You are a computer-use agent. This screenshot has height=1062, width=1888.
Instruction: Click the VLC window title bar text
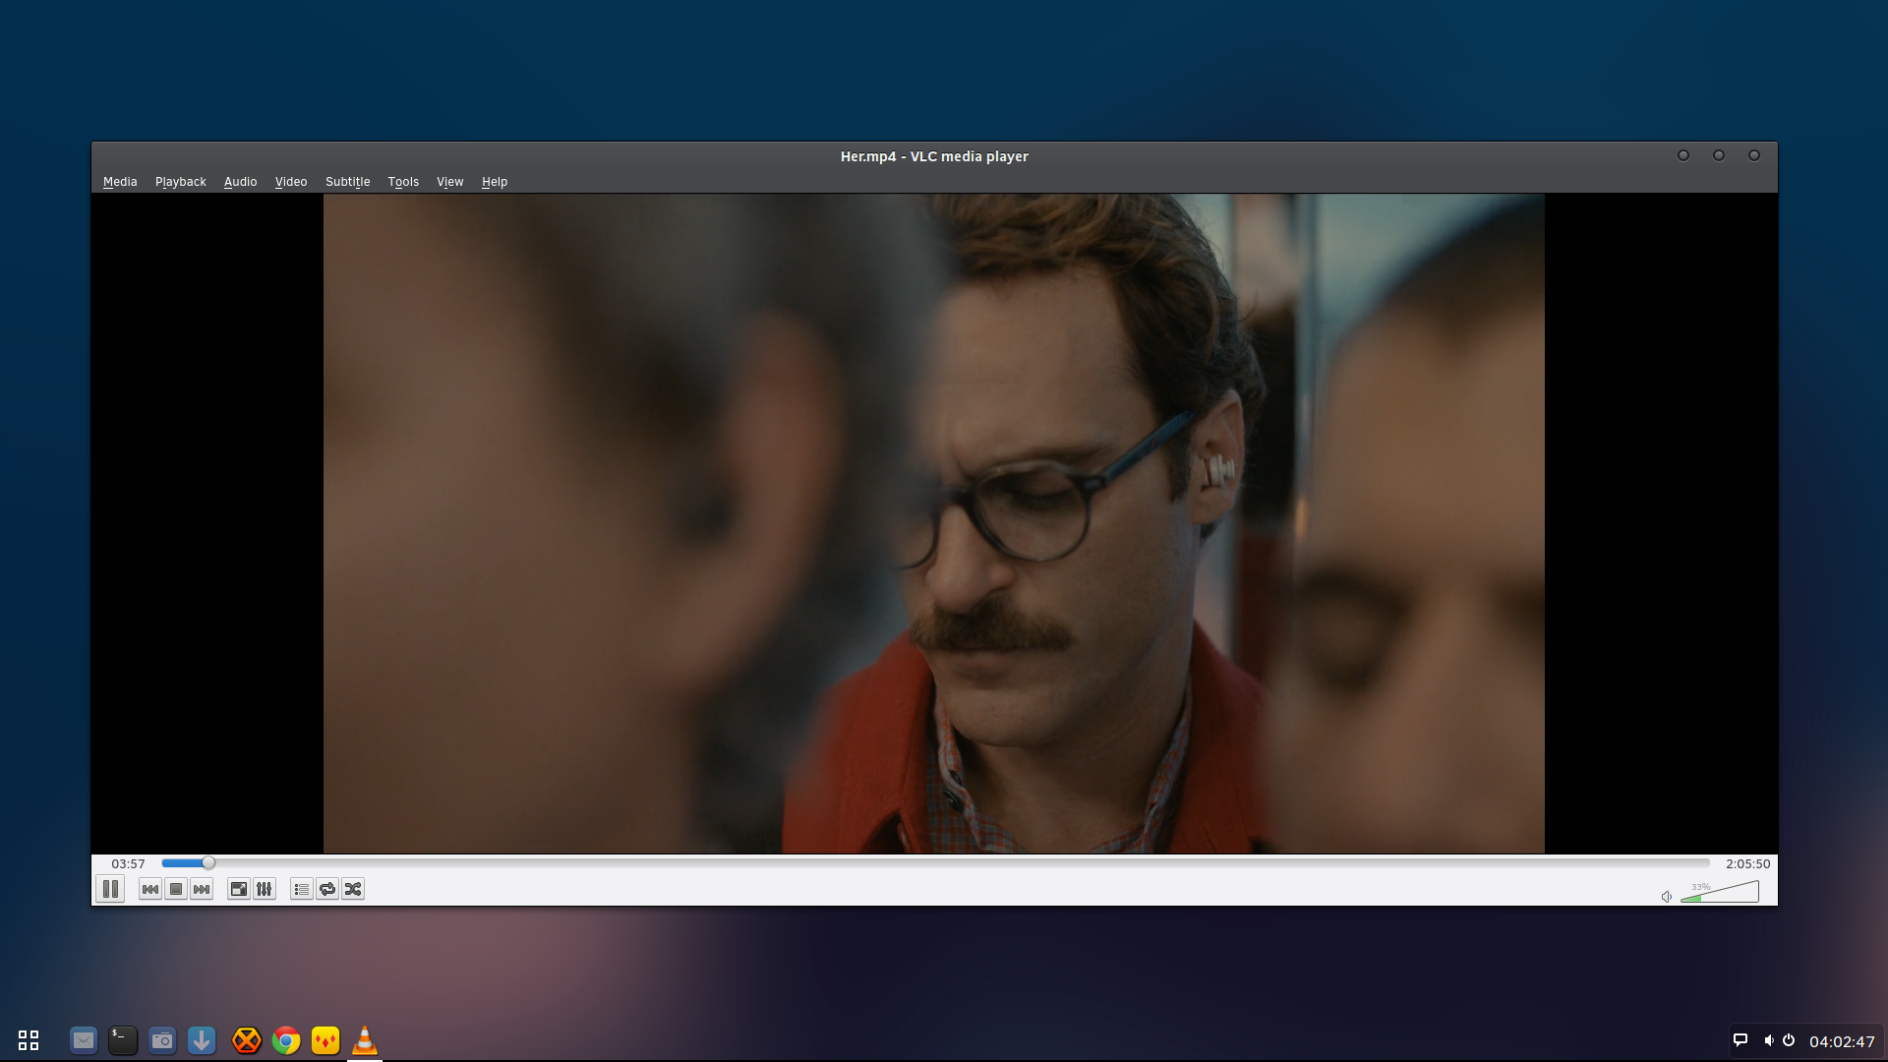pyautogui.click(x=934, y=156)
